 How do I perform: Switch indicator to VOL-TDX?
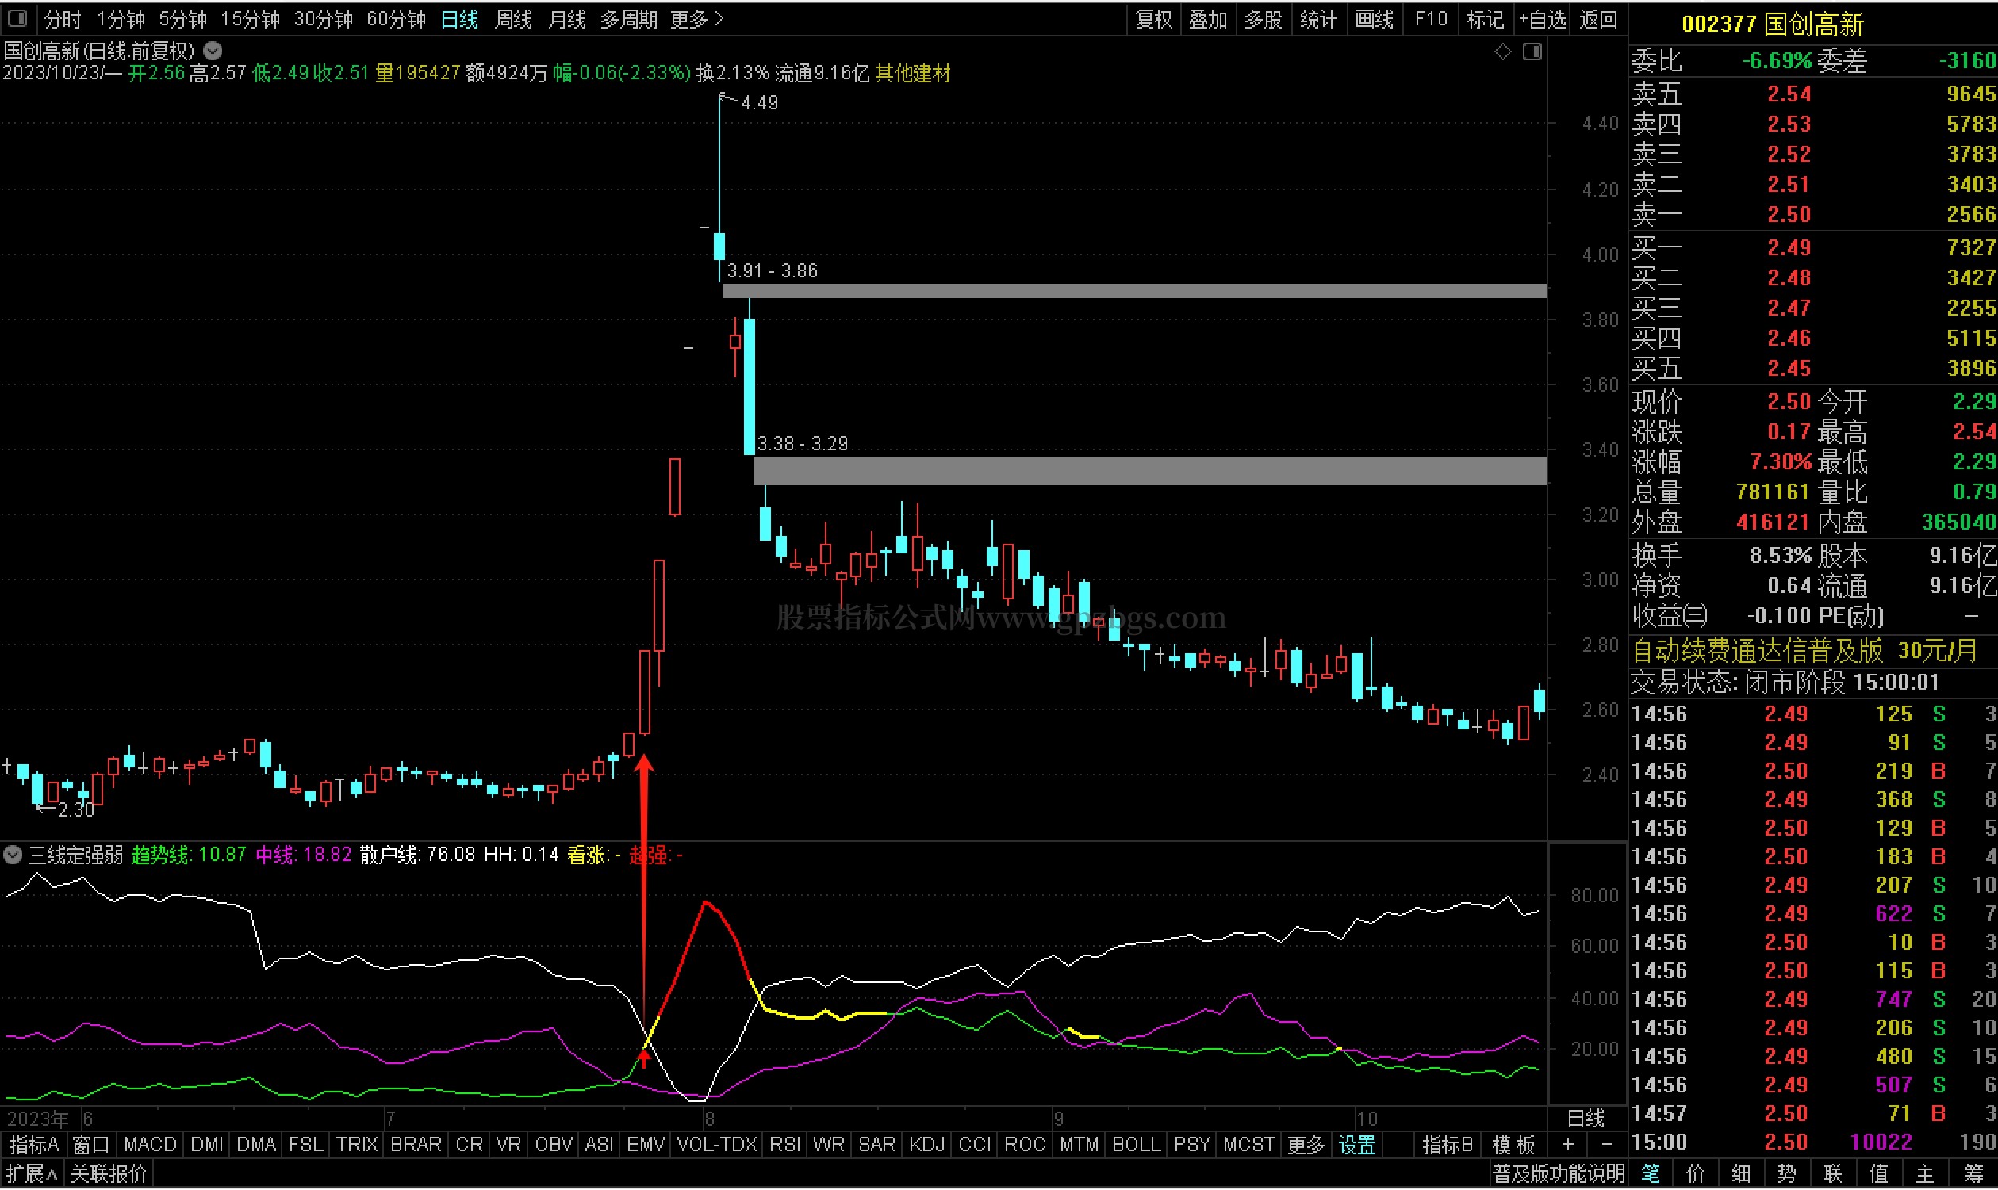coord(717,1146)
